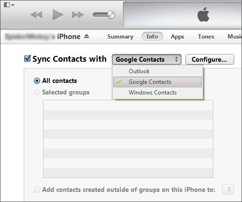Select Google Contacts menu option
This screenshot has width=242, height=202.
pyautogui.click(x=157, y=82)
